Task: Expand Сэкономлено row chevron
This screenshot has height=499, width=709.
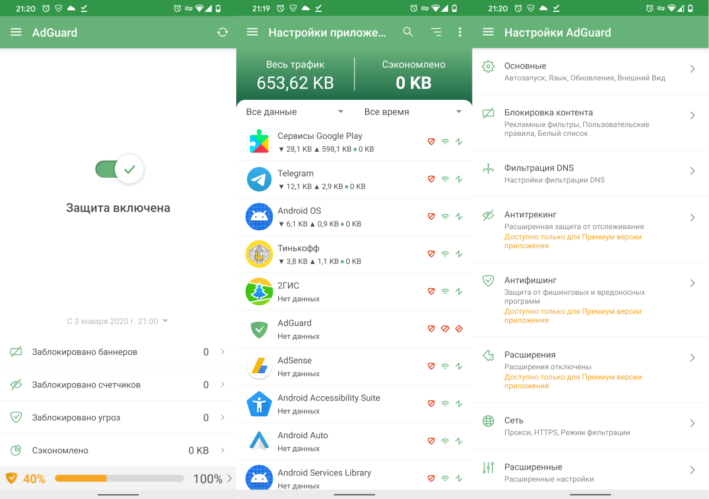Action: coord(223,450)
